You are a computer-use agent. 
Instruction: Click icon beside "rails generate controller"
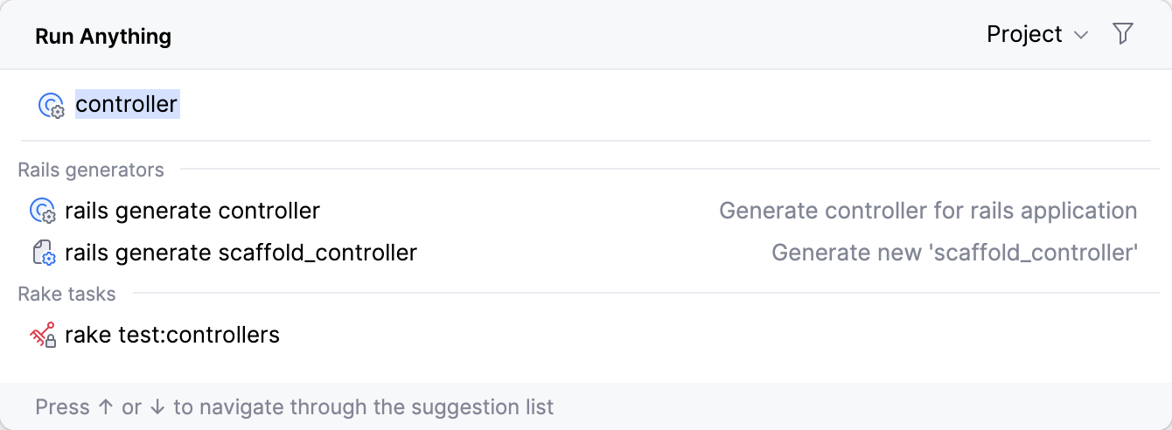(43, 212)
